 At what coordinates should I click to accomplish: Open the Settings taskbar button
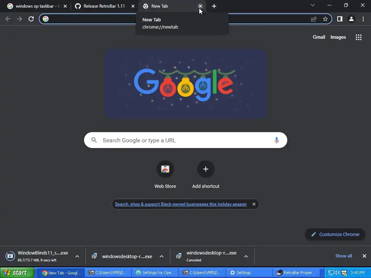pyautogui.click(x=249, y=273)
